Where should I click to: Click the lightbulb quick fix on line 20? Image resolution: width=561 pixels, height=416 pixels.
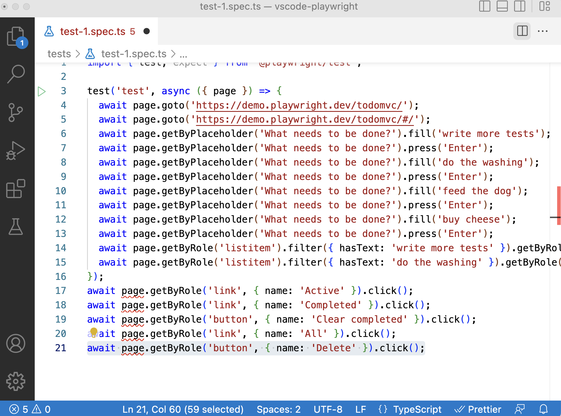click(94, 332)
